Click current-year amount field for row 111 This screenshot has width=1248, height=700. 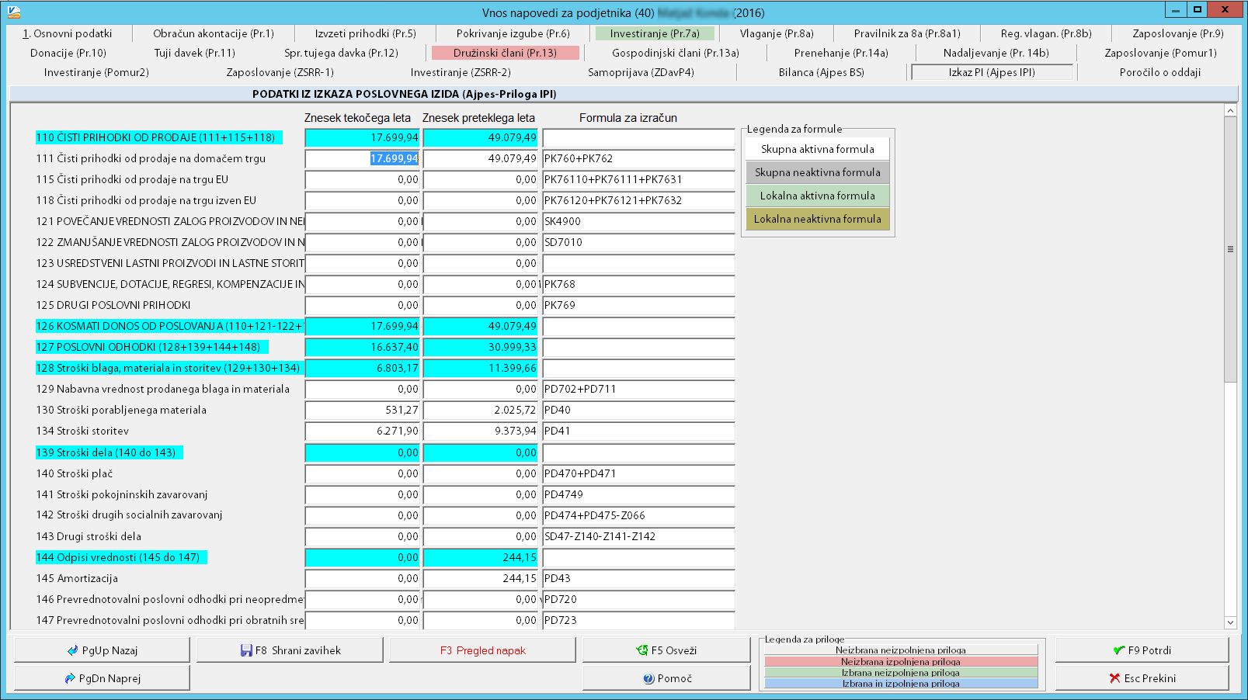click(362, 158)
